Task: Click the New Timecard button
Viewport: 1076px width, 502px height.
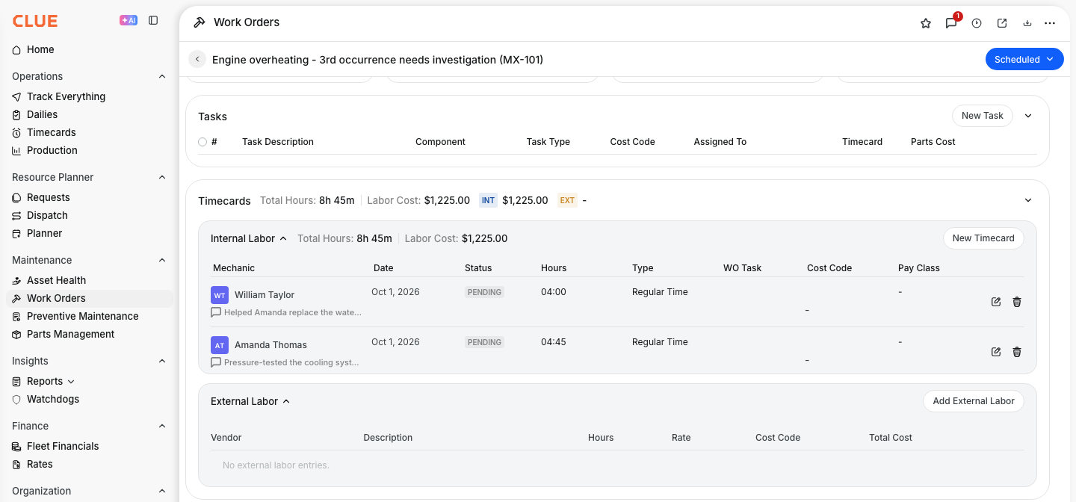Action: [983, 238]
